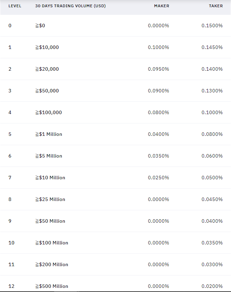Select the ≧$10,000 volume cell
231x292 pixels.
(47, 47)
